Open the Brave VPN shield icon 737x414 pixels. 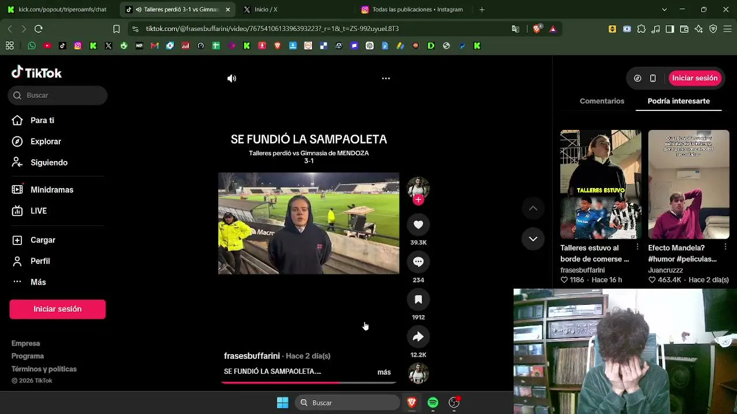[713, 29]
